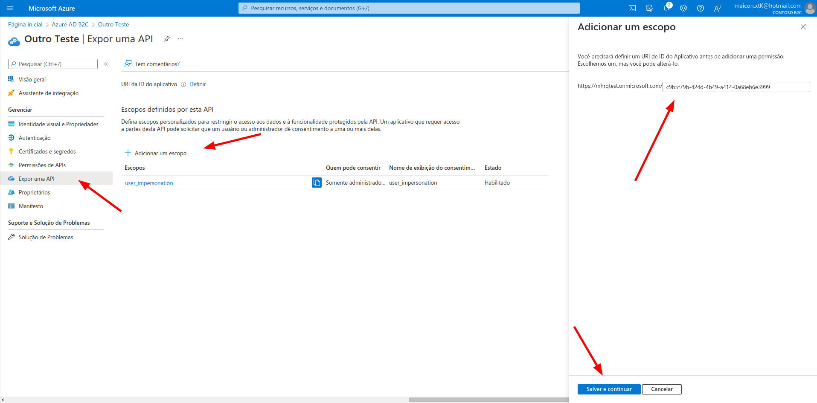Viewport: 817px width, 403px height.
Task: Open the help question mark icon
Action: pyautogui.click(x=701, y=8)
